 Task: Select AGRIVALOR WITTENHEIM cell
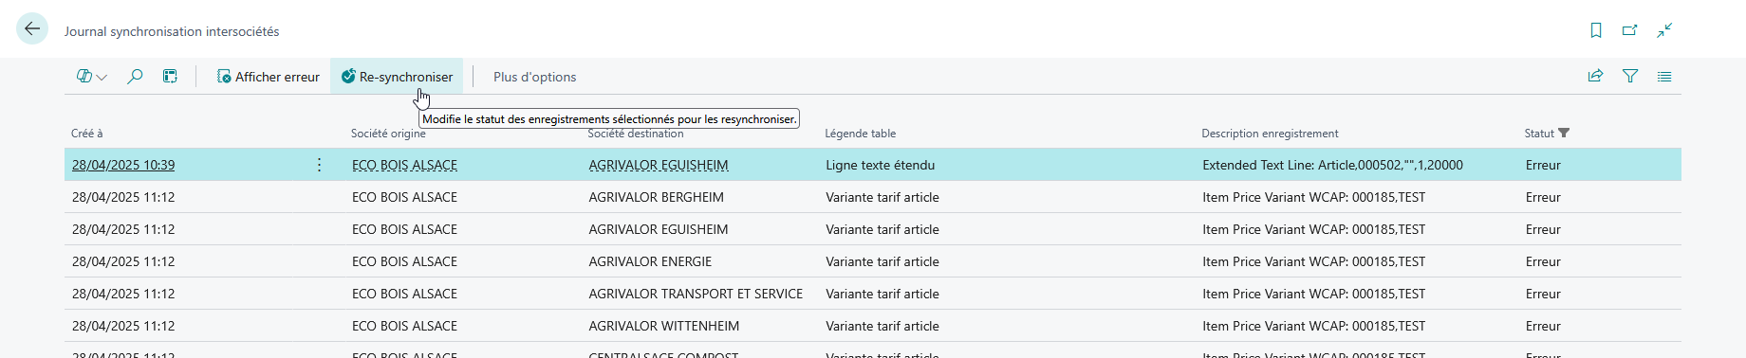(663, 326)
